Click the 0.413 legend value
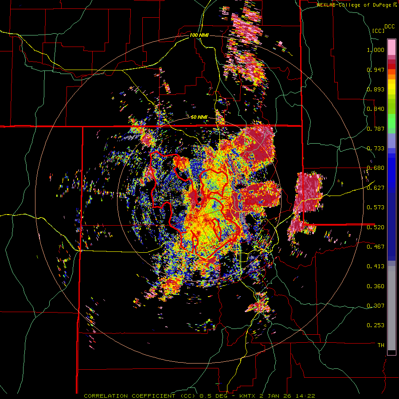Viewport: 399px width, 399px height. coord(376,266)
